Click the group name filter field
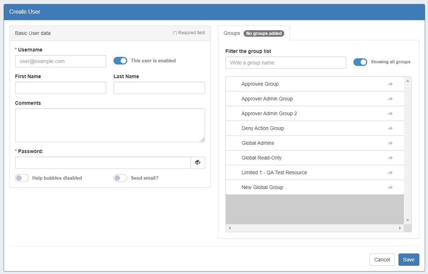428x274 pixels. pyautogui.click(x=286, y=63)
